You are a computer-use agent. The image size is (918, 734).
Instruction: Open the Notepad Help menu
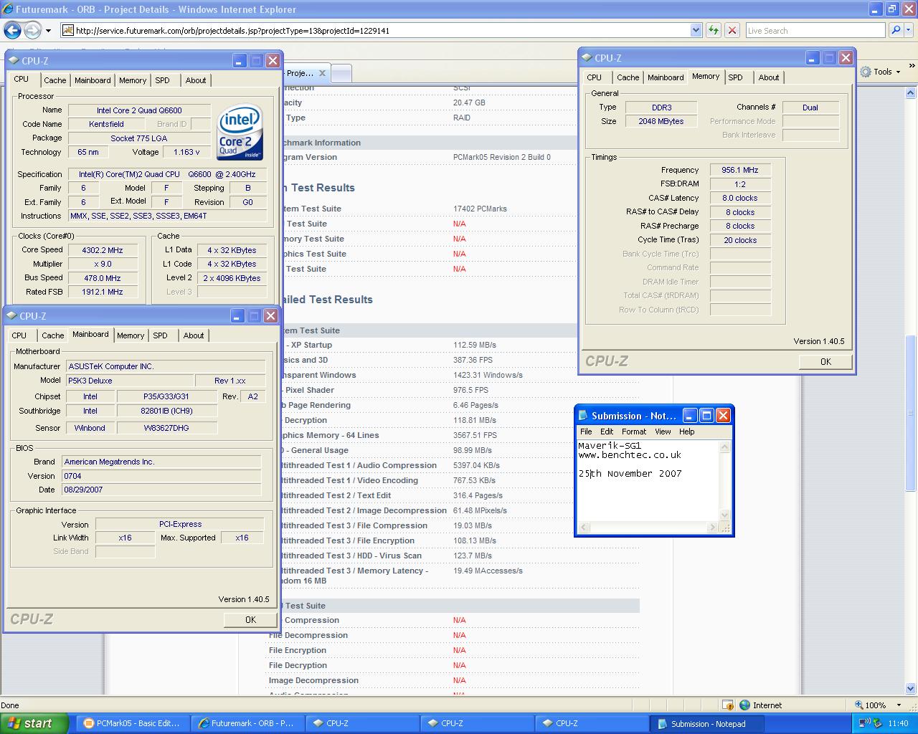pos(687,432)
